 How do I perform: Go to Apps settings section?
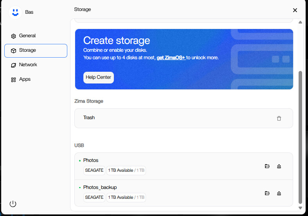(25, 79)
